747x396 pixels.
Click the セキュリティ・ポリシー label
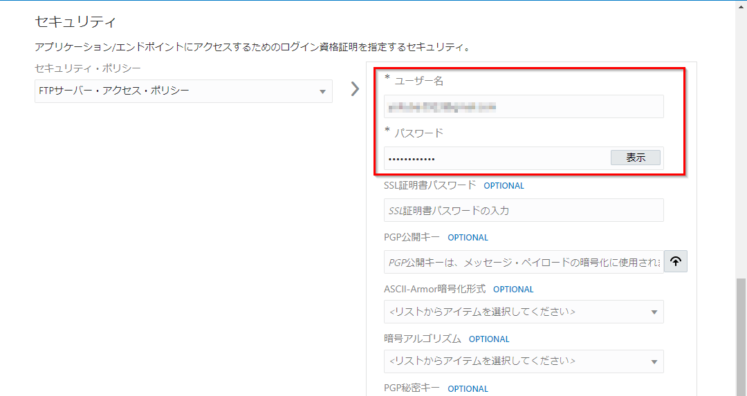tap(88, 68)
